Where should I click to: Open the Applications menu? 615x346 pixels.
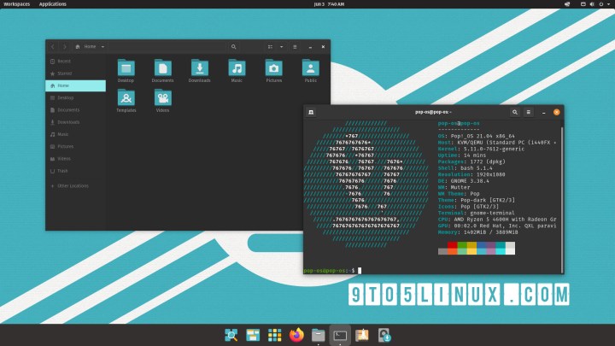coord(53,4)
